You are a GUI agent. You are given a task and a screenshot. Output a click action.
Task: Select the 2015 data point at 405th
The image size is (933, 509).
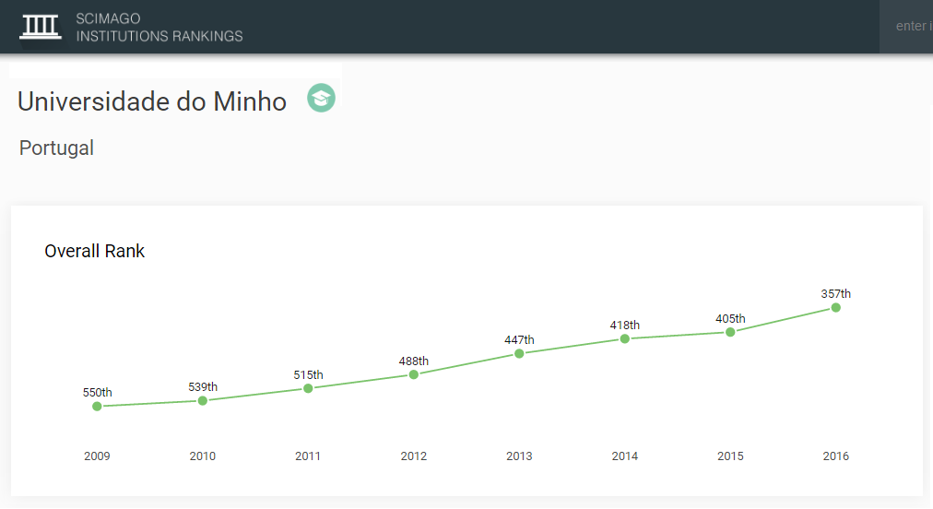click(730, 332)
